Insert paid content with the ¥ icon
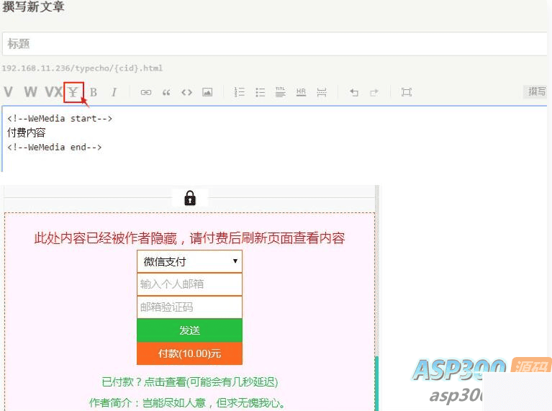The height and width of the screenshot is (411, 552). (x=73, y=92)
